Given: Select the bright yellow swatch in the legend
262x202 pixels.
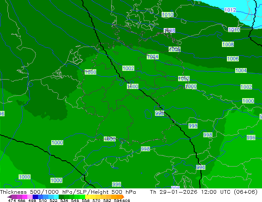Looking at the screenshot, I should click(88, 197).
